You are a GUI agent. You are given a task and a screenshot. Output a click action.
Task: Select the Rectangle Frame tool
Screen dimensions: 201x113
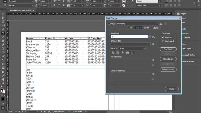click(3, 48)
